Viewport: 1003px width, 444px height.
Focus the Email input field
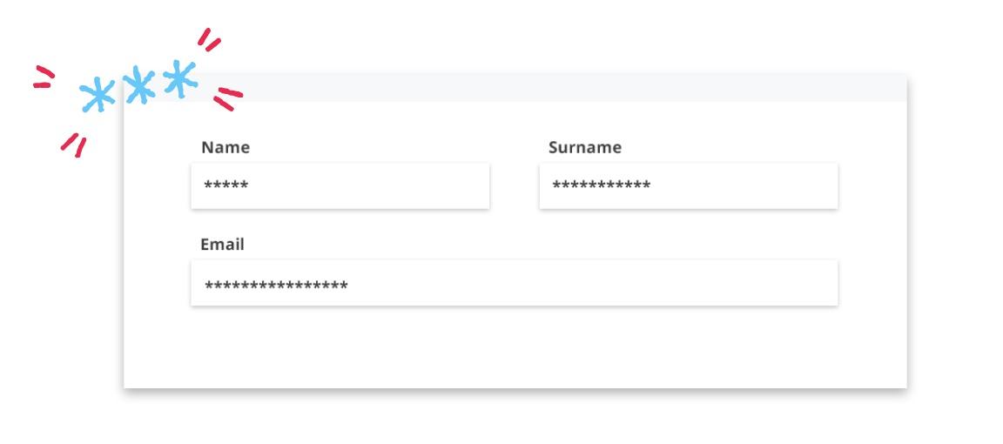[x=515, y=283]
